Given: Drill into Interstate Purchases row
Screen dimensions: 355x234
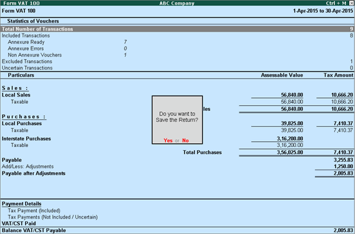Looking at the screenshot, I should point(177,139).
